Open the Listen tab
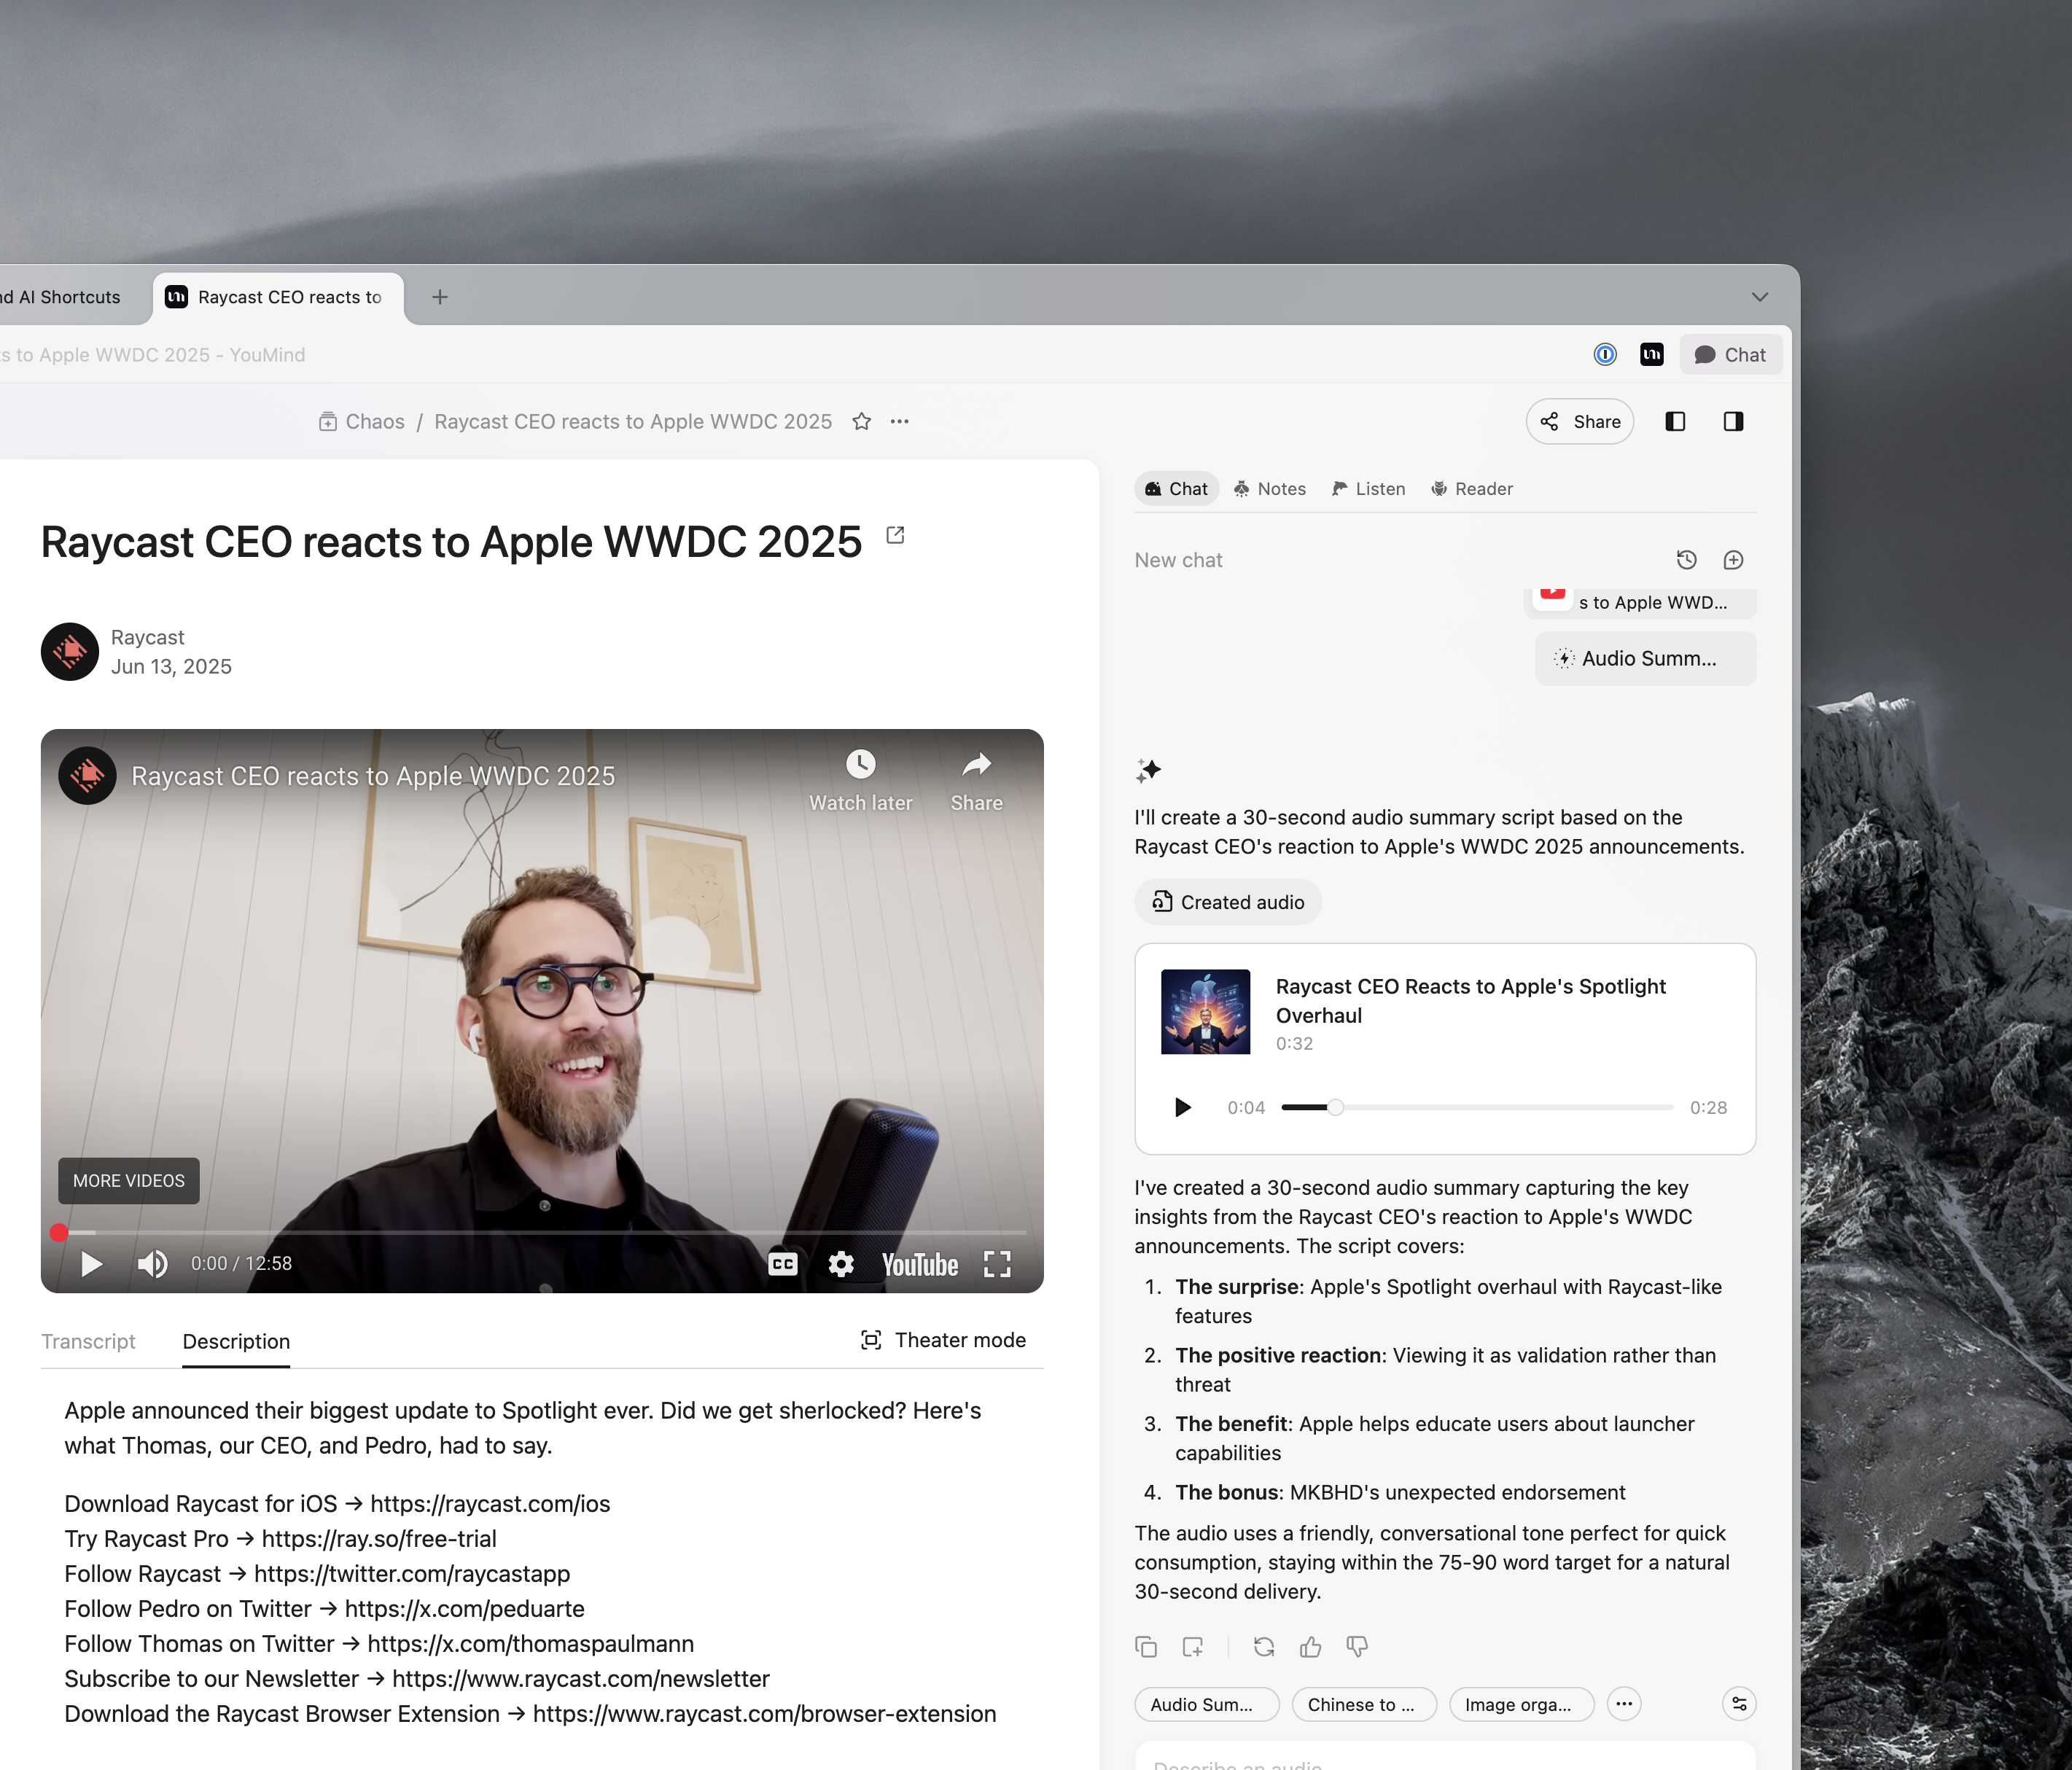 (1368, 489)
